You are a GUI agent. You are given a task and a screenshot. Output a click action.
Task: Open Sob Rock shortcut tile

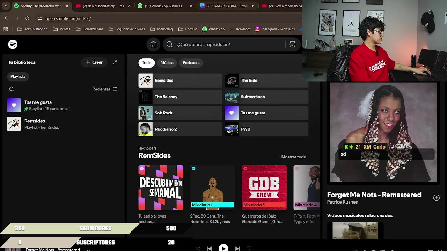(180, 113)
